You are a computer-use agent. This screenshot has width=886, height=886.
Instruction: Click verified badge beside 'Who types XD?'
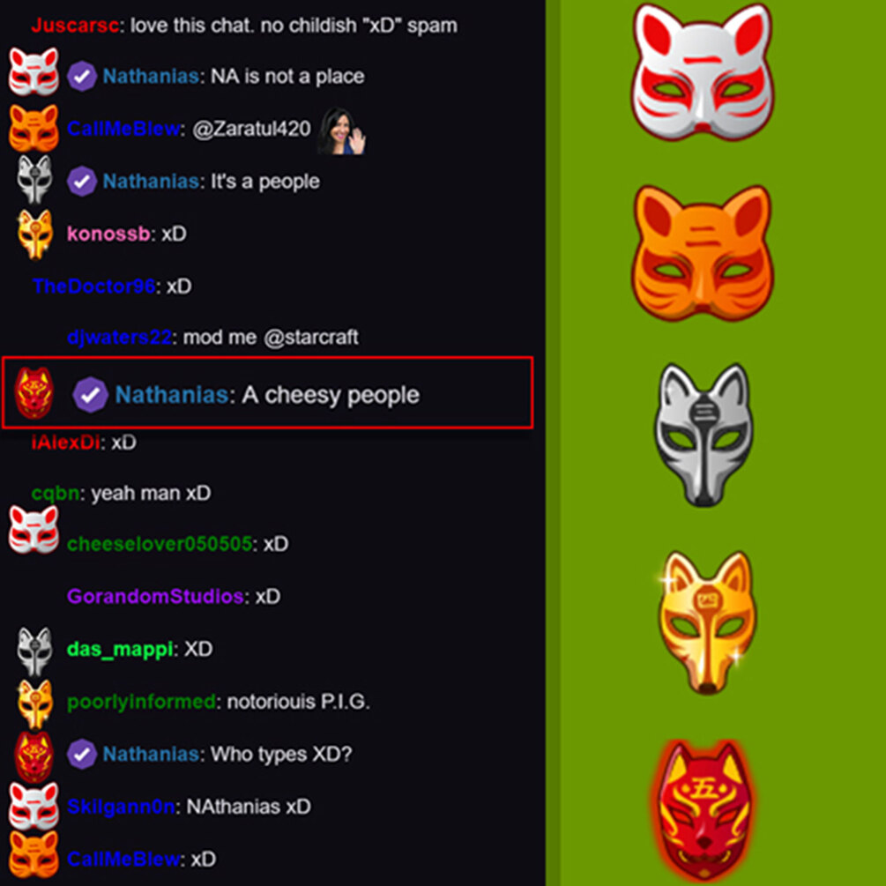click(x=81, y=754)
